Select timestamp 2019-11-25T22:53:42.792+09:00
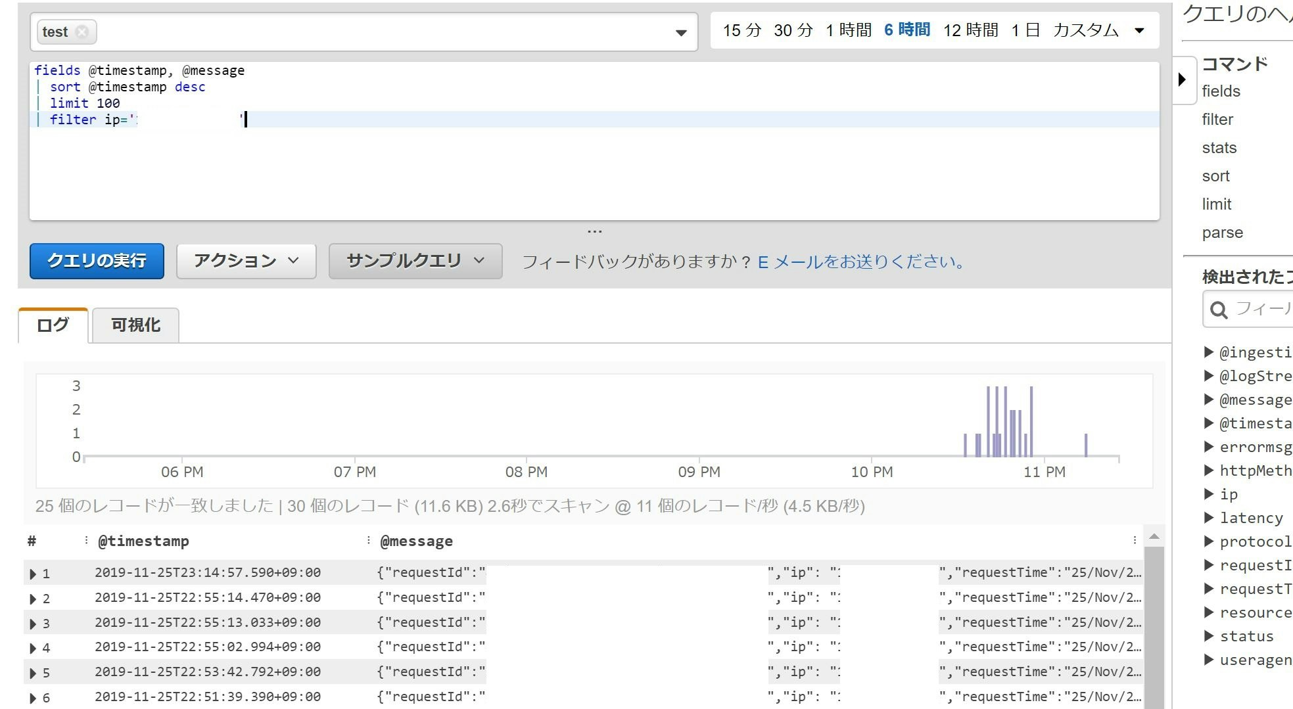1293x709 pixels. point(208,672)
